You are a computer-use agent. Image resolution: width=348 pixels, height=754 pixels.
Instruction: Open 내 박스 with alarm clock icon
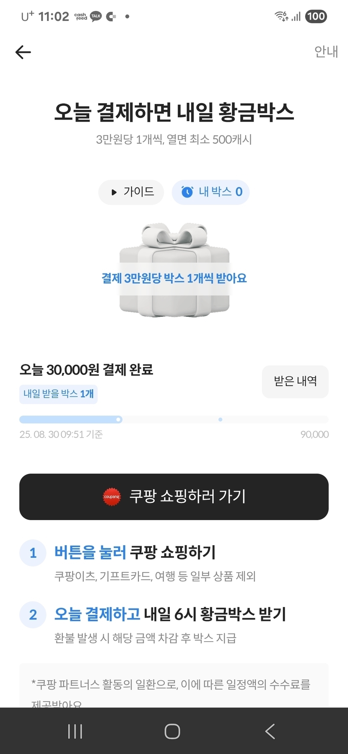[x=211, y=192]
